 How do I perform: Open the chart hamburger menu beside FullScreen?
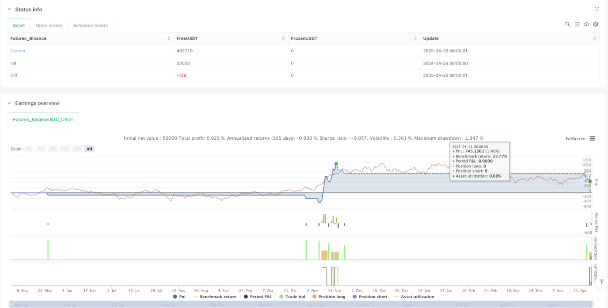point(592,138)
